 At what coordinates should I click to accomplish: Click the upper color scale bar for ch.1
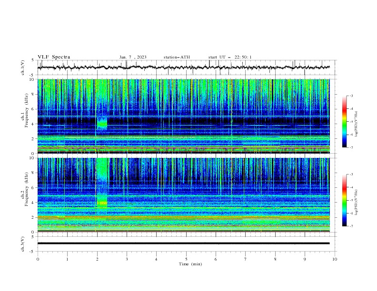344,122
